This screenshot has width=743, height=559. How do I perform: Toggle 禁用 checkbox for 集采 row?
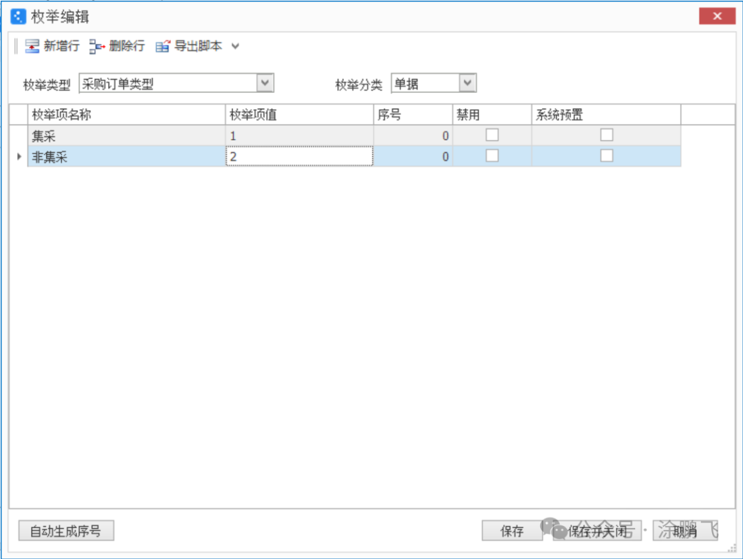tap(492, 135)
